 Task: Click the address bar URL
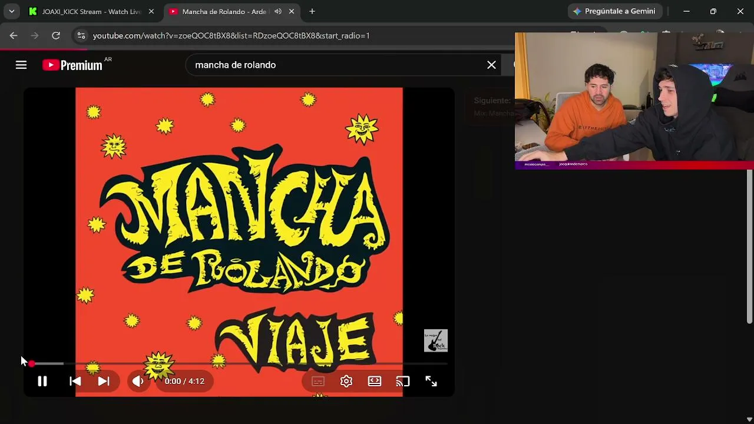[x=232, y=35]
